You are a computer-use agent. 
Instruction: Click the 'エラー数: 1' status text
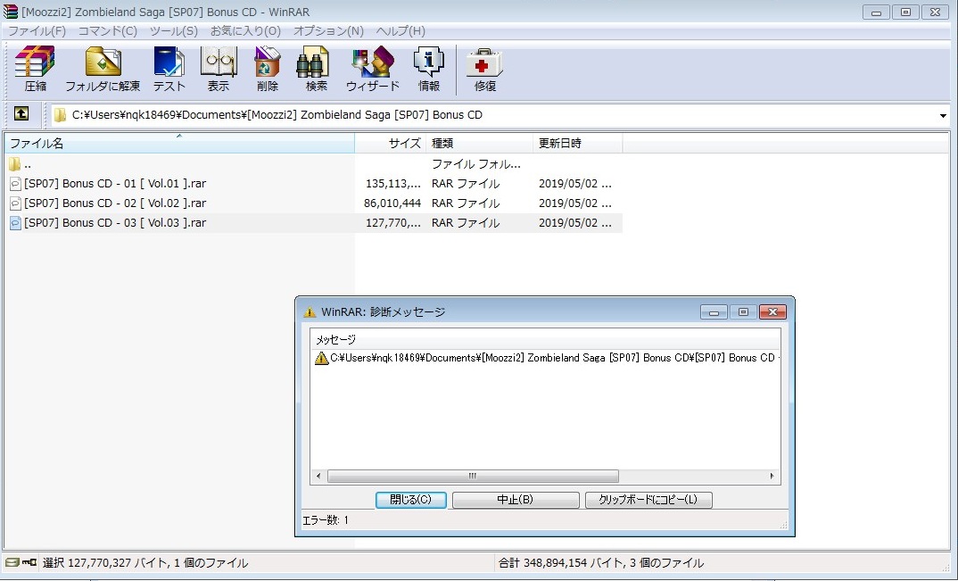click(x=325, y=520)
